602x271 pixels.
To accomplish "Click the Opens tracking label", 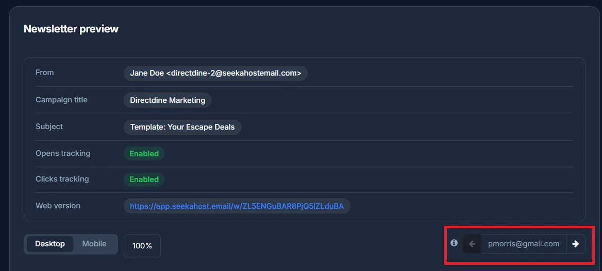I will click(63, 153).
